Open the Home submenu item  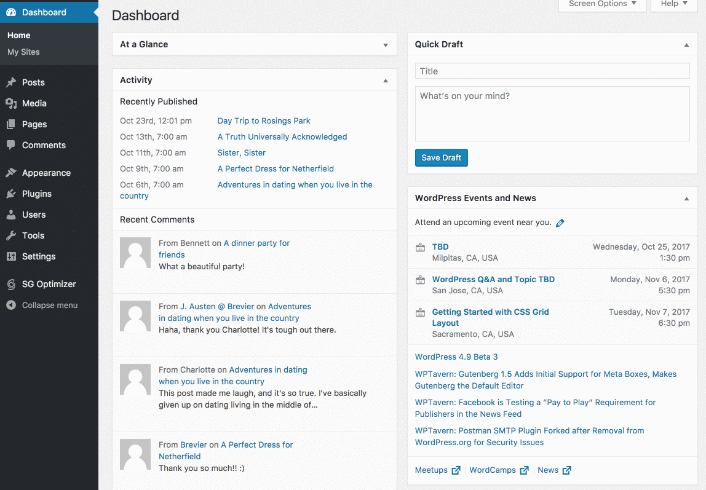pos(19,35)
